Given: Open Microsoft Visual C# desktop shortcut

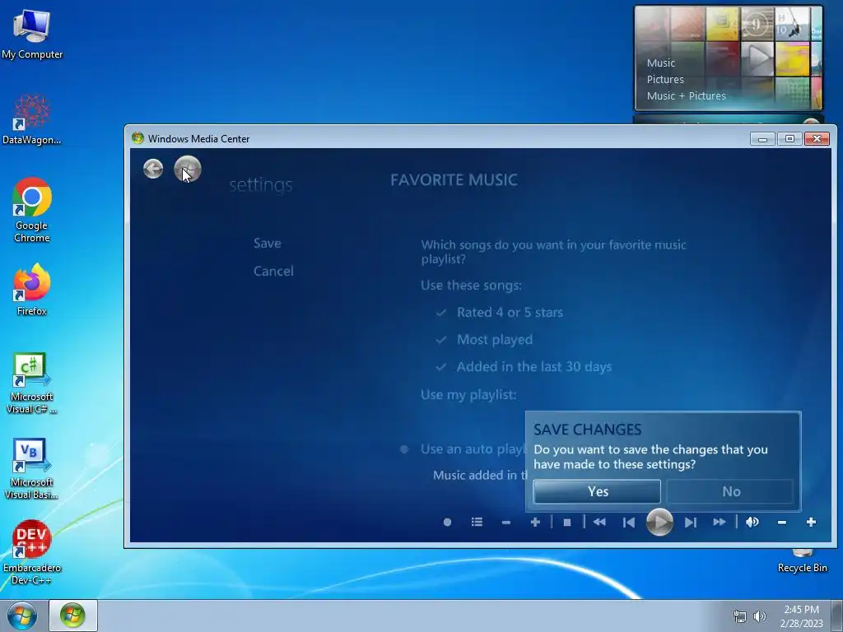Looking at the screenshot, I should tap(32, 383).
